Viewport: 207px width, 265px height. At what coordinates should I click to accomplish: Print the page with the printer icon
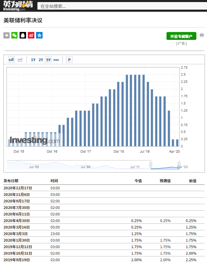coord(202,35)
